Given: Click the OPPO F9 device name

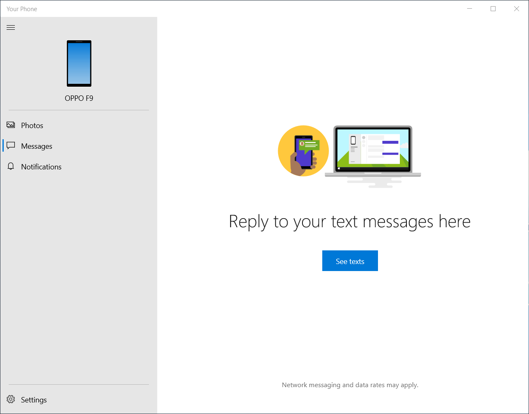Looking at the screenshot, I should (79, 98).
